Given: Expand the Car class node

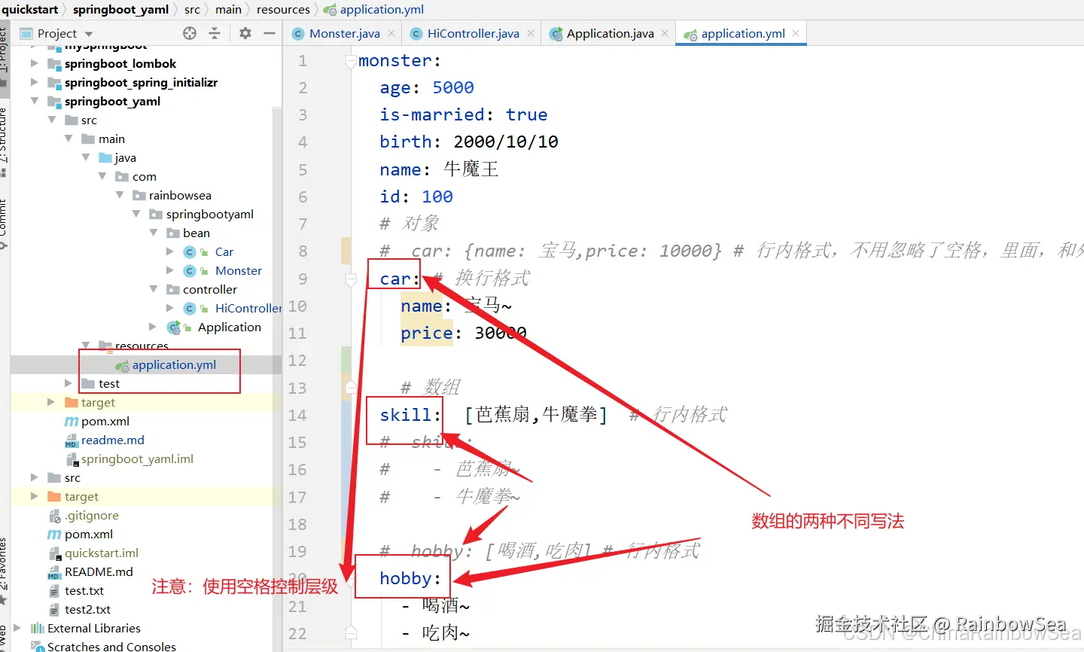Looking at the screenshot, I should pos(170,251).
